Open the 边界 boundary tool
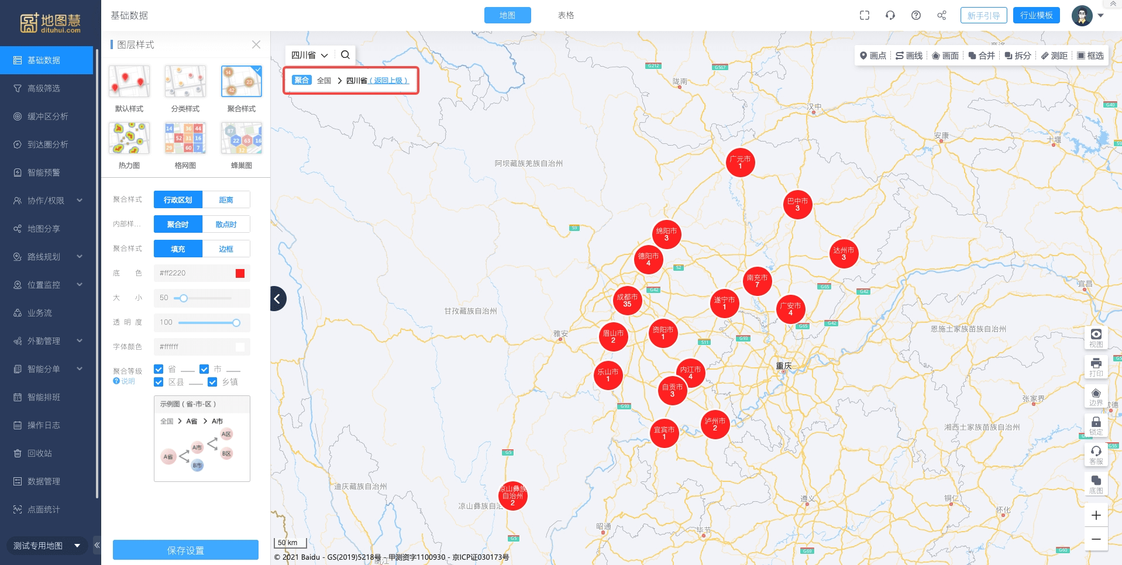 (x=1096, y=396)
